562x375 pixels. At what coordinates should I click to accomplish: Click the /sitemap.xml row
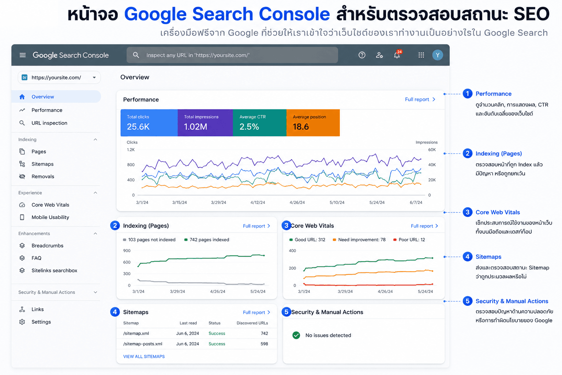[x=196, y=333]
